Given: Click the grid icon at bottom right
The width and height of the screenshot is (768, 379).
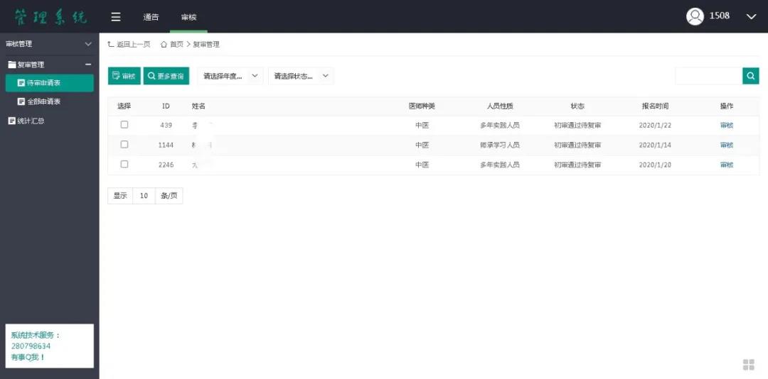Looking at the screenshot, I should tap(748, 364).
